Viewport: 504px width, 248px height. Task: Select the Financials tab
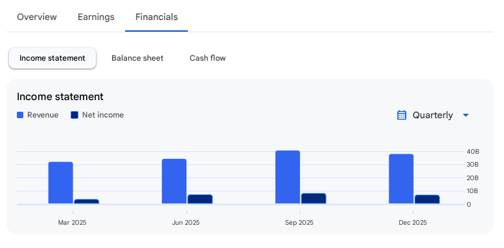pos(157,17)
